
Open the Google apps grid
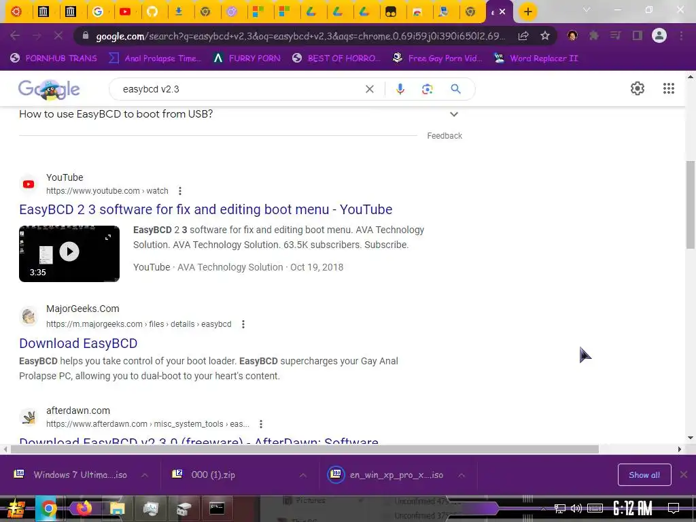669,88
